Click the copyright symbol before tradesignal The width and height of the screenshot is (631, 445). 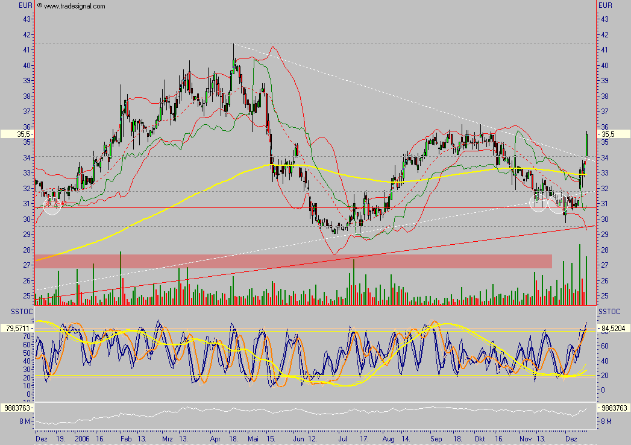[40, 6]
